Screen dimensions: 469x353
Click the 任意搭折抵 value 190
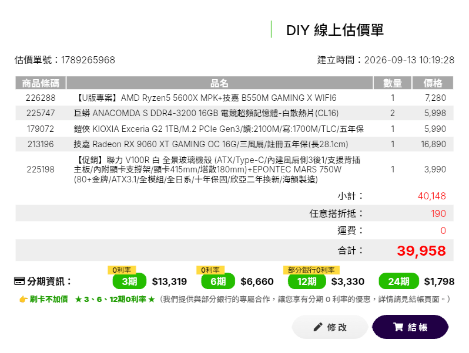tap(438, 213)
